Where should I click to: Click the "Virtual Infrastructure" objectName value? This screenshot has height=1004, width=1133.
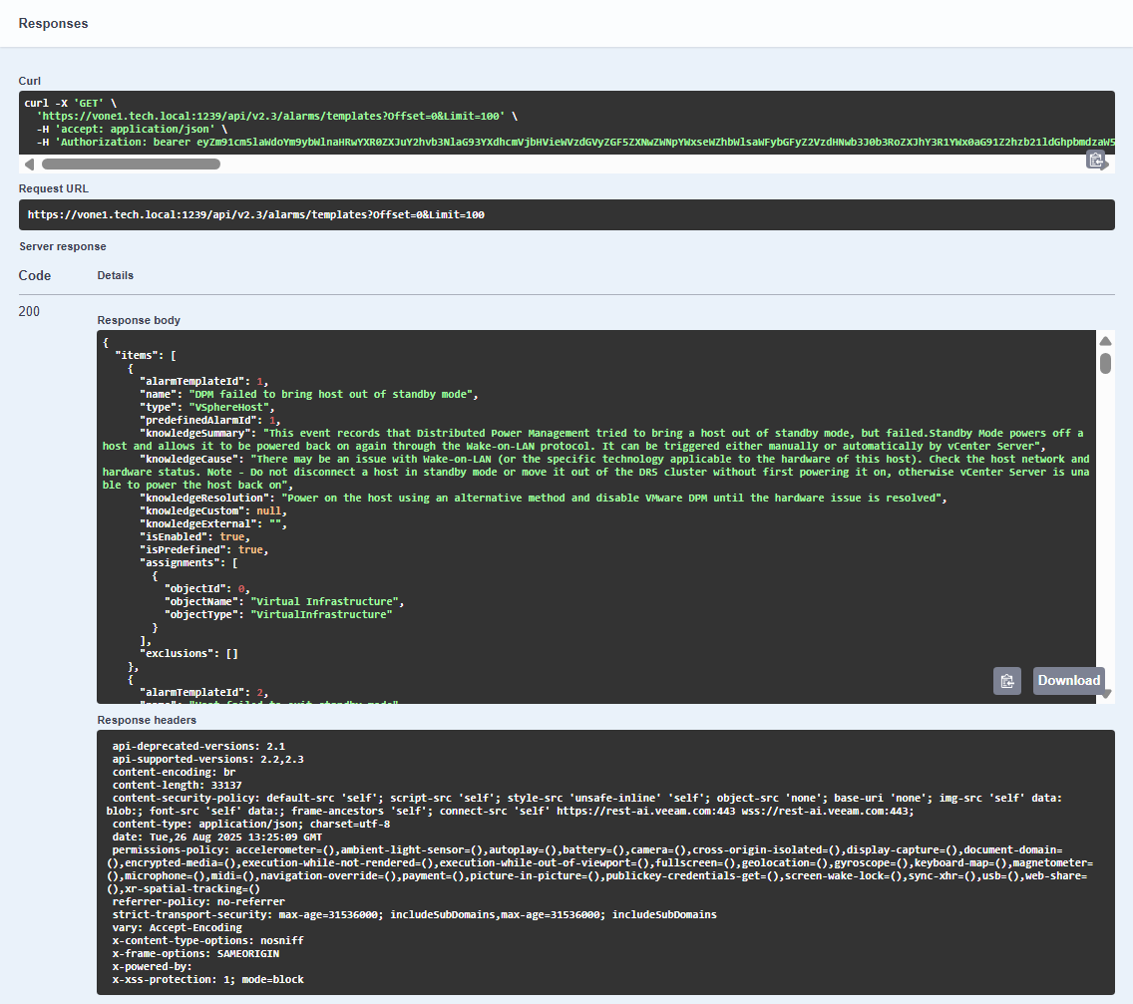324,601
